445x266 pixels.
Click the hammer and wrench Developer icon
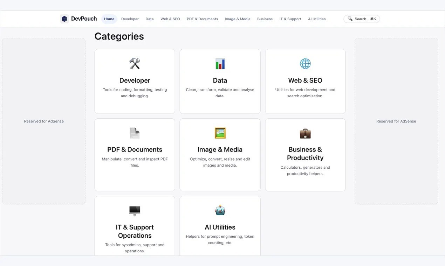pos(135,64)
